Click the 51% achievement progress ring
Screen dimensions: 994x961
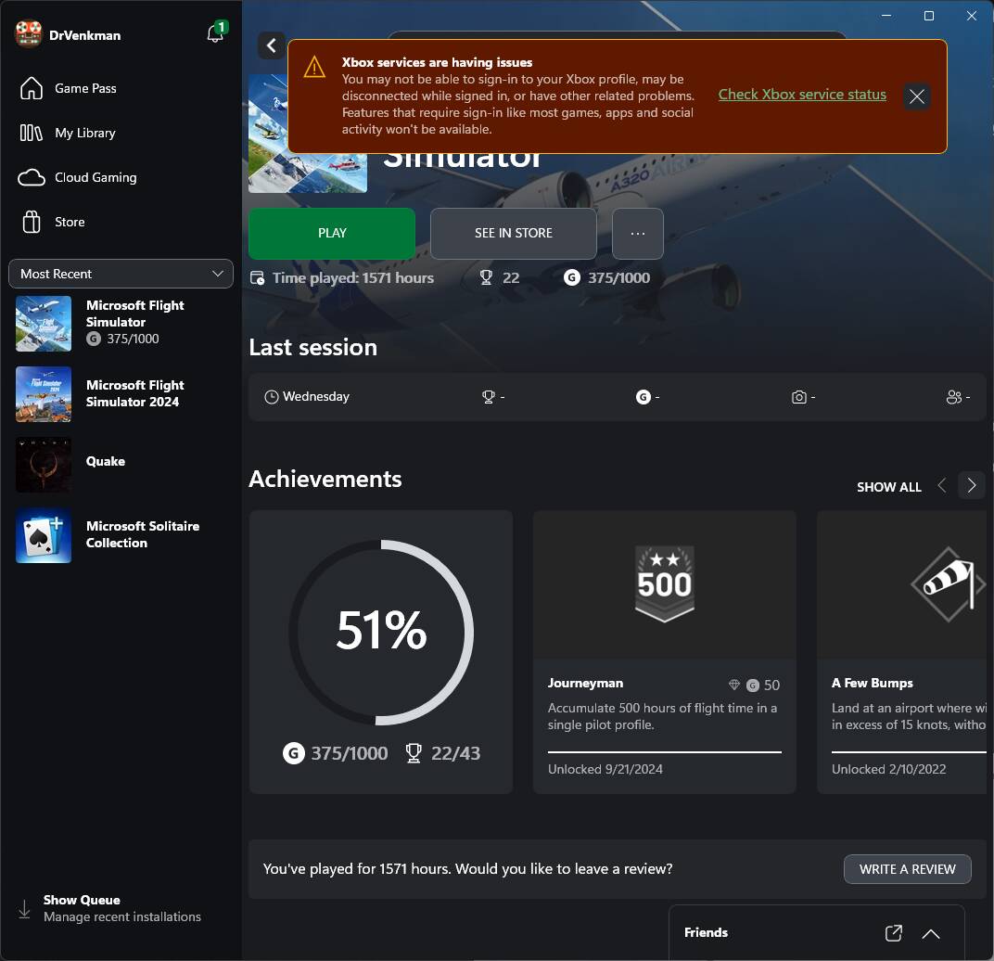(x=381, y=633)
